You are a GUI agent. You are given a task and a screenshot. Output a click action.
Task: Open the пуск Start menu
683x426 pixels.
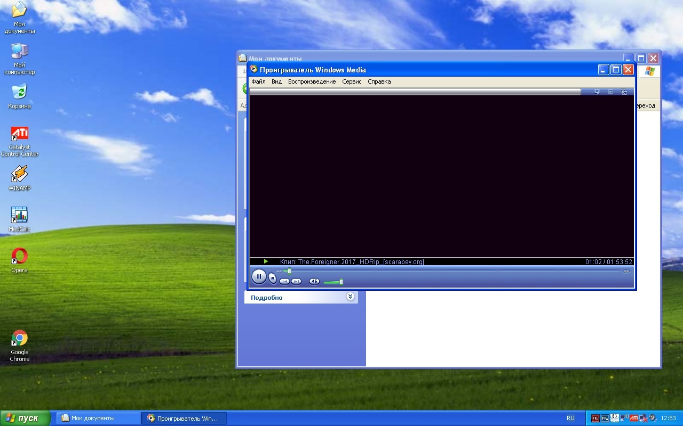(x=25, y=418)
